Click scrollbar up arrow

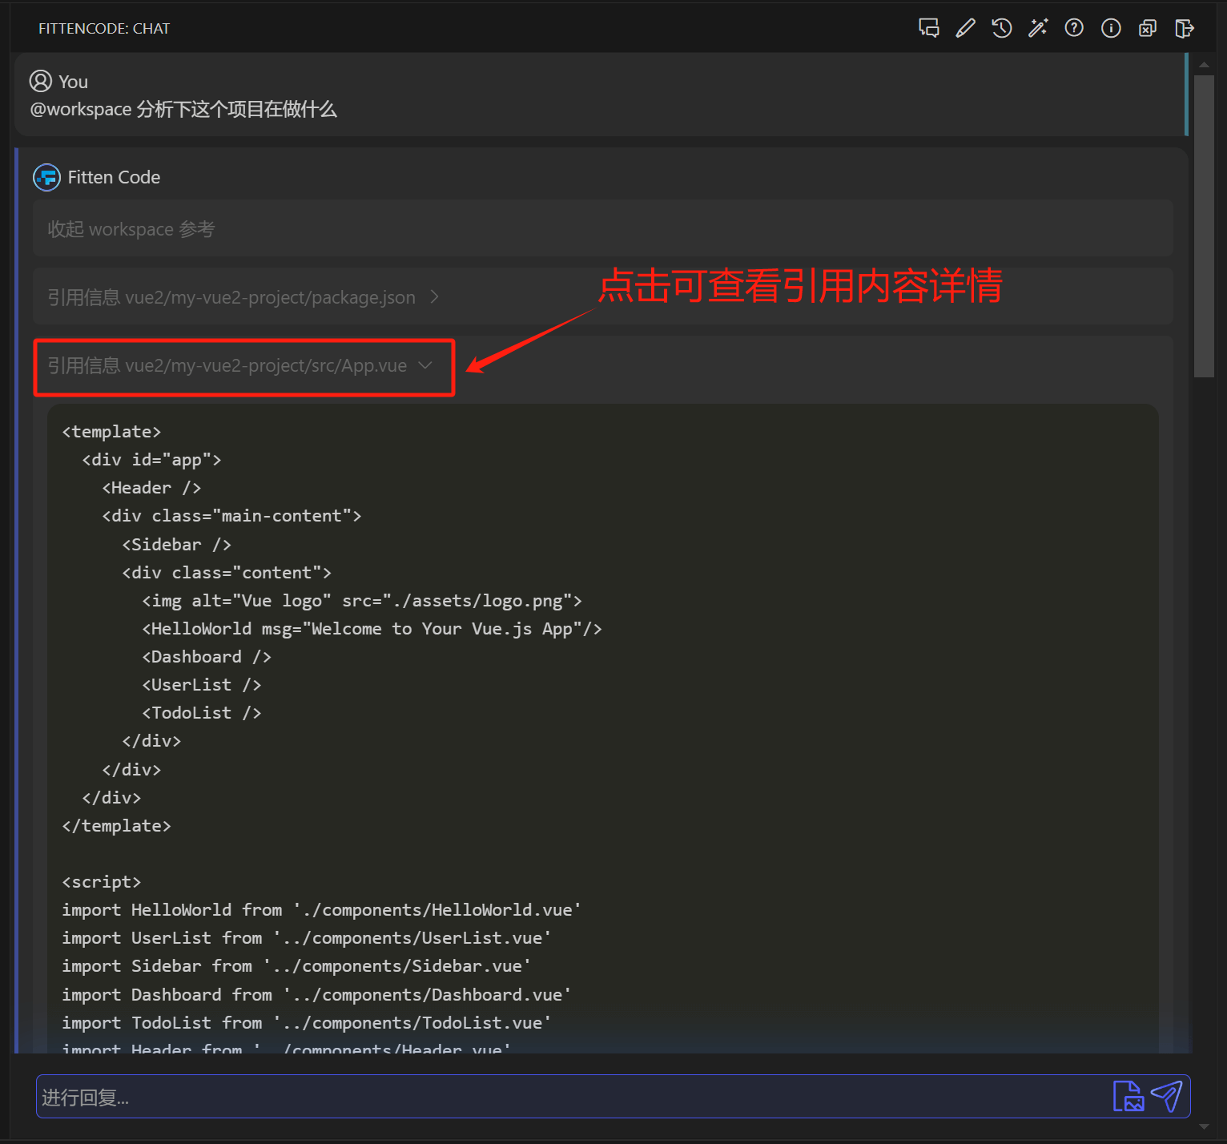1204,64
